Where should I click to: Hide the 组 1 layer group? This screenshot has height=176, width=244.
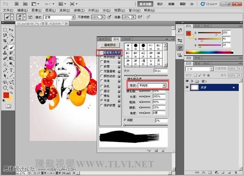click(187, 81)
